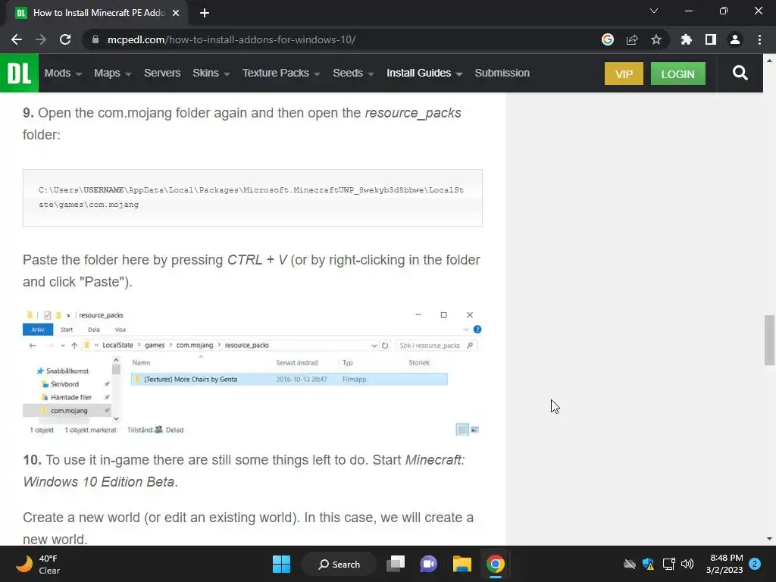Click the Chrome taskbar icon
This screenshot has width=776, height=582.
(495, 564)
